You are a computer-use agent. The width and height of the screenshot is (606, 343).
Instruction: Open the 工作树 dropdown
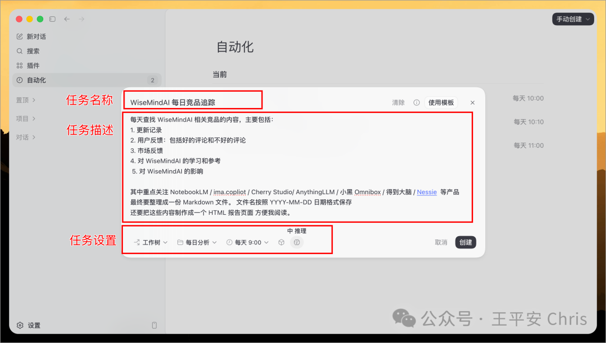tap(151, 242)
